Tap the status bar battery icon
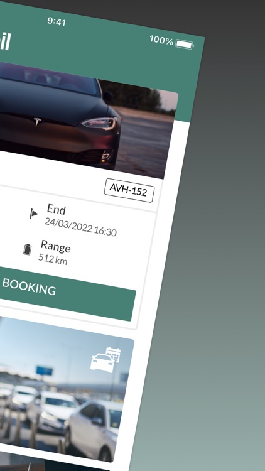 click(185, 45)
